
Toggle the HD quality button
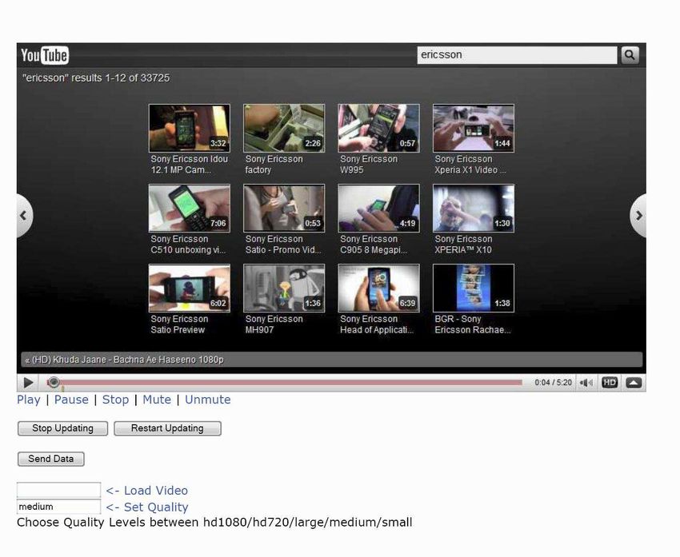point(610,383)
